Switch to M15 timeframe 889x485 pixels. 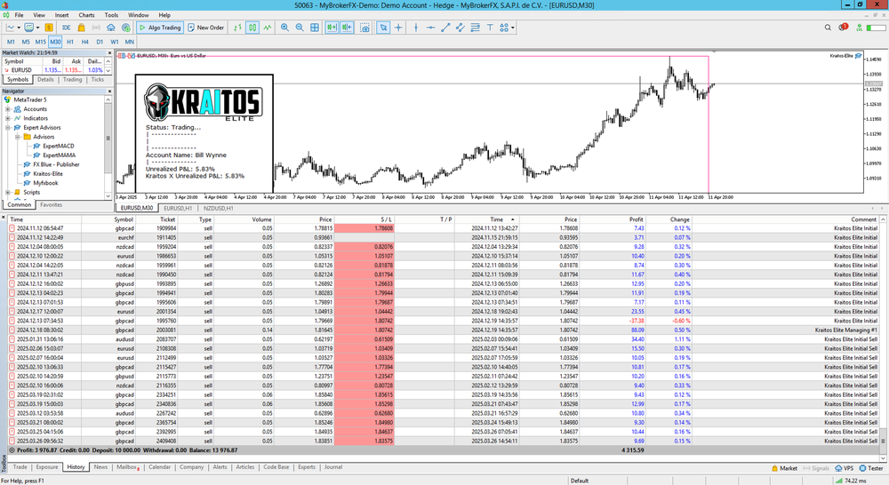(40, 42)
